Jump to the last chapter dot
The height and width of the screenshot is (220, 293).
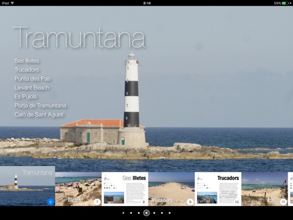tap(170, 213)
